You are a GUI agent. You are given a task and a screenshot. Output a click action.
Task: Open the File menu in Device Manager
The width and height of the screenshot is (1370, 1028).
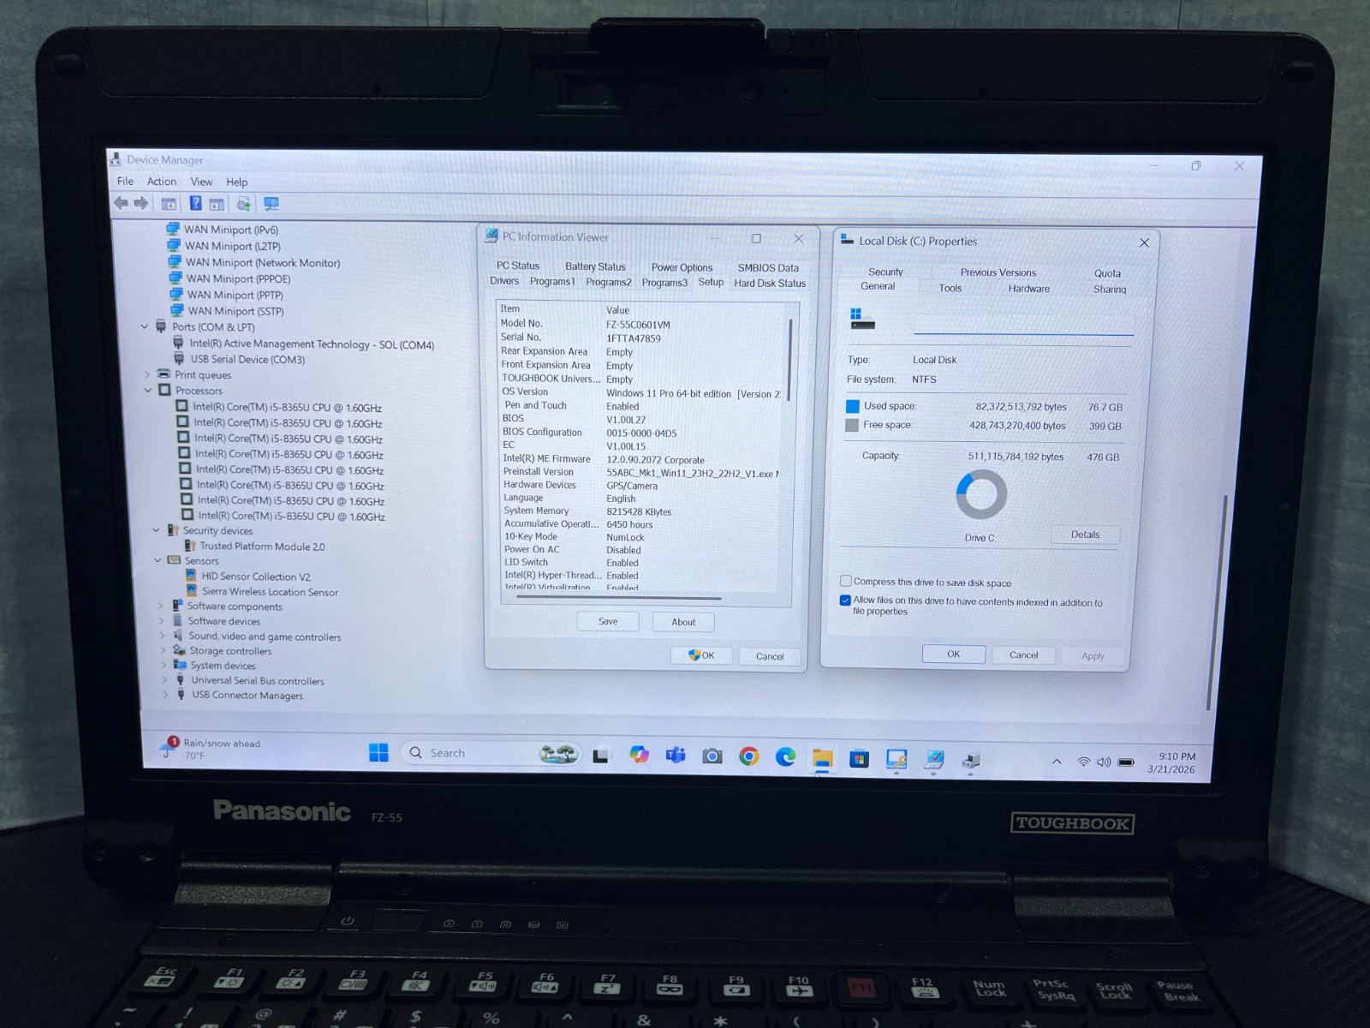tap(125, 181)
